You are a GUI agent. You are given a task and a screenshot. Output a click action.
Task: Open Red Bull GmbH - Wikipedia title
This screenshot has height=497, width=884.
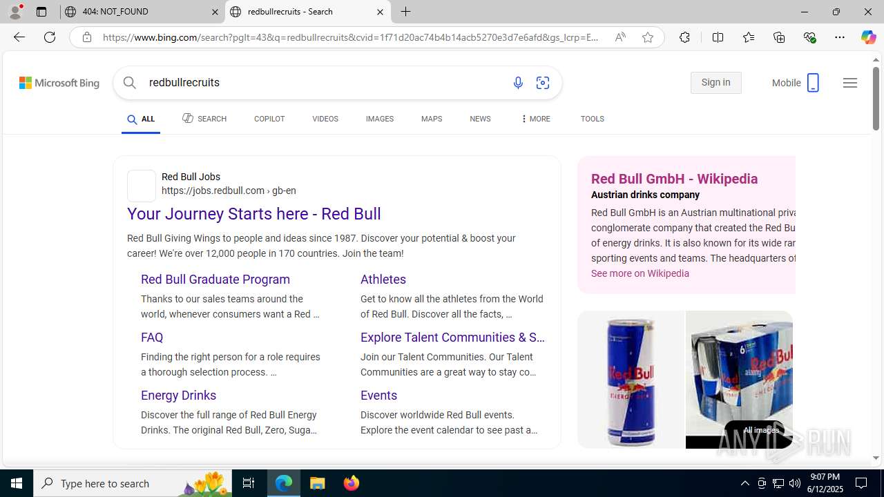[x=675, y=179]
